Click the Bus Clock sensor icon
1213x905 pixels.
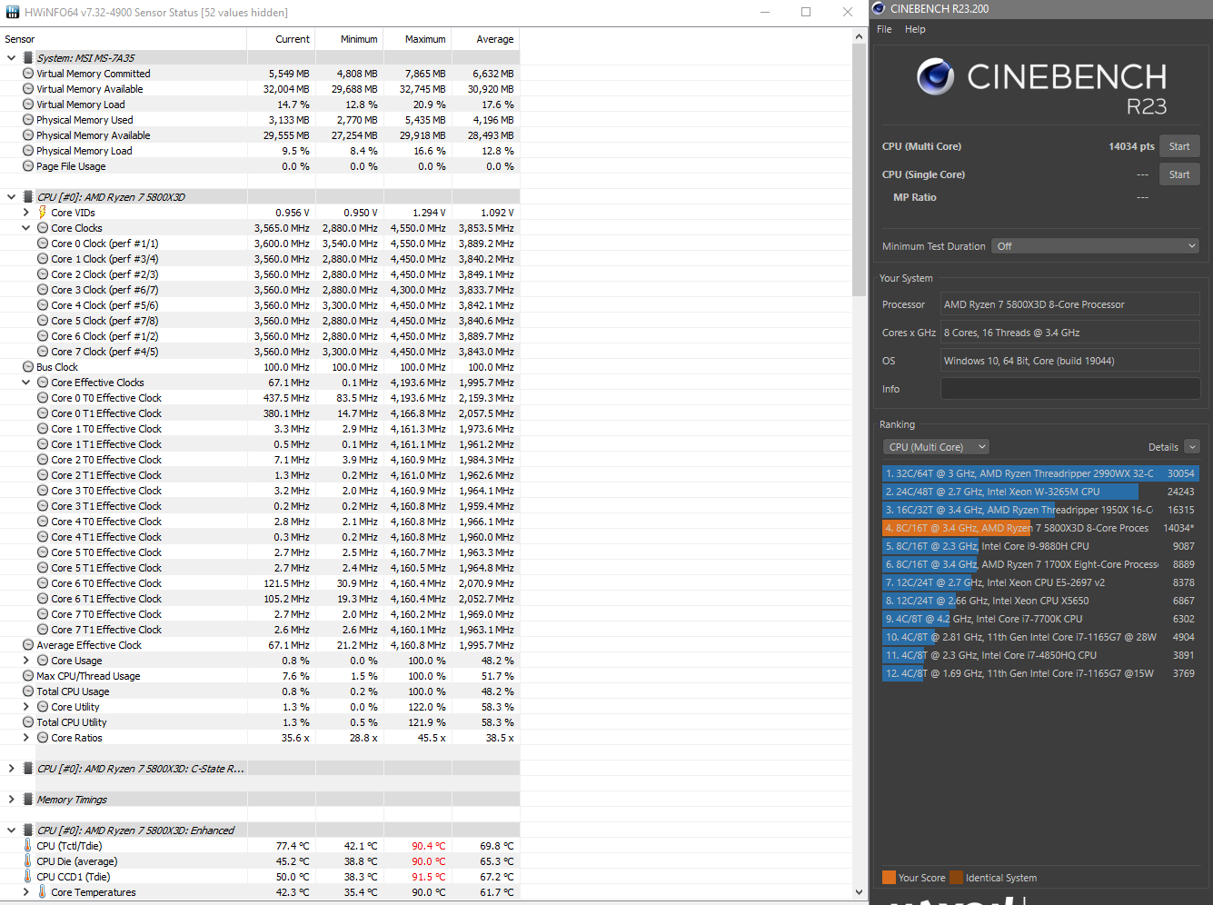28,367
